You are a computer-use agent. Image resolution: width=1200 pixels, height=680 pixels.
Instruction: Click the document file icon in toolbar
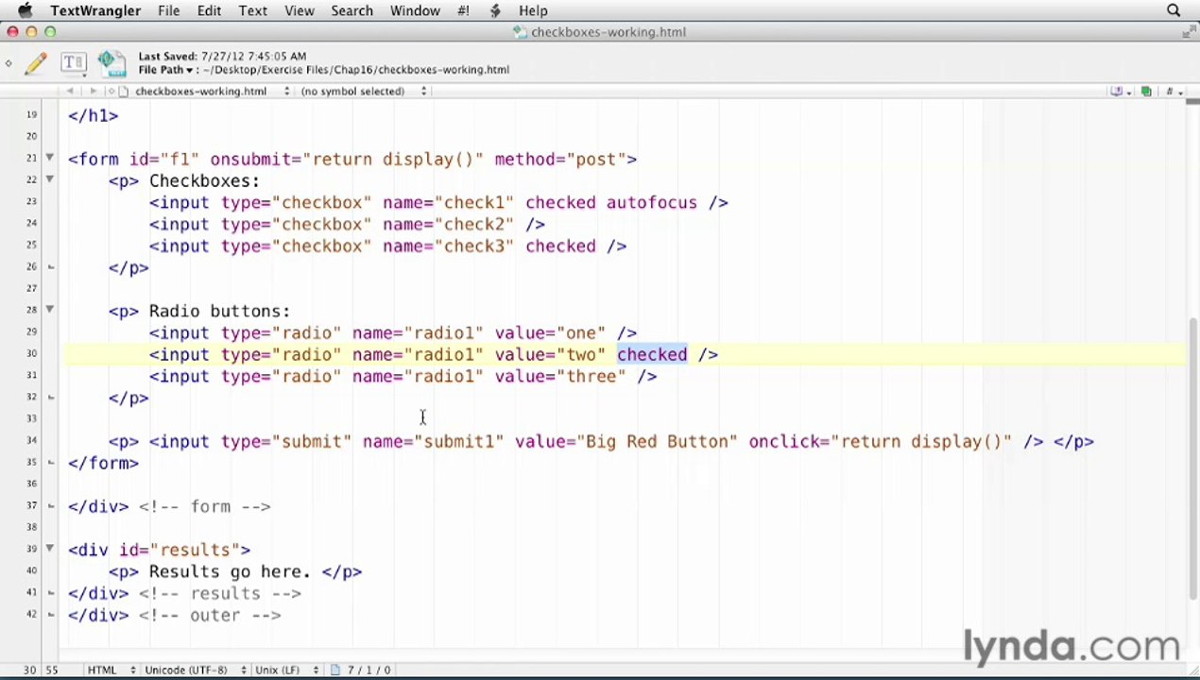(x=111, y=63)
